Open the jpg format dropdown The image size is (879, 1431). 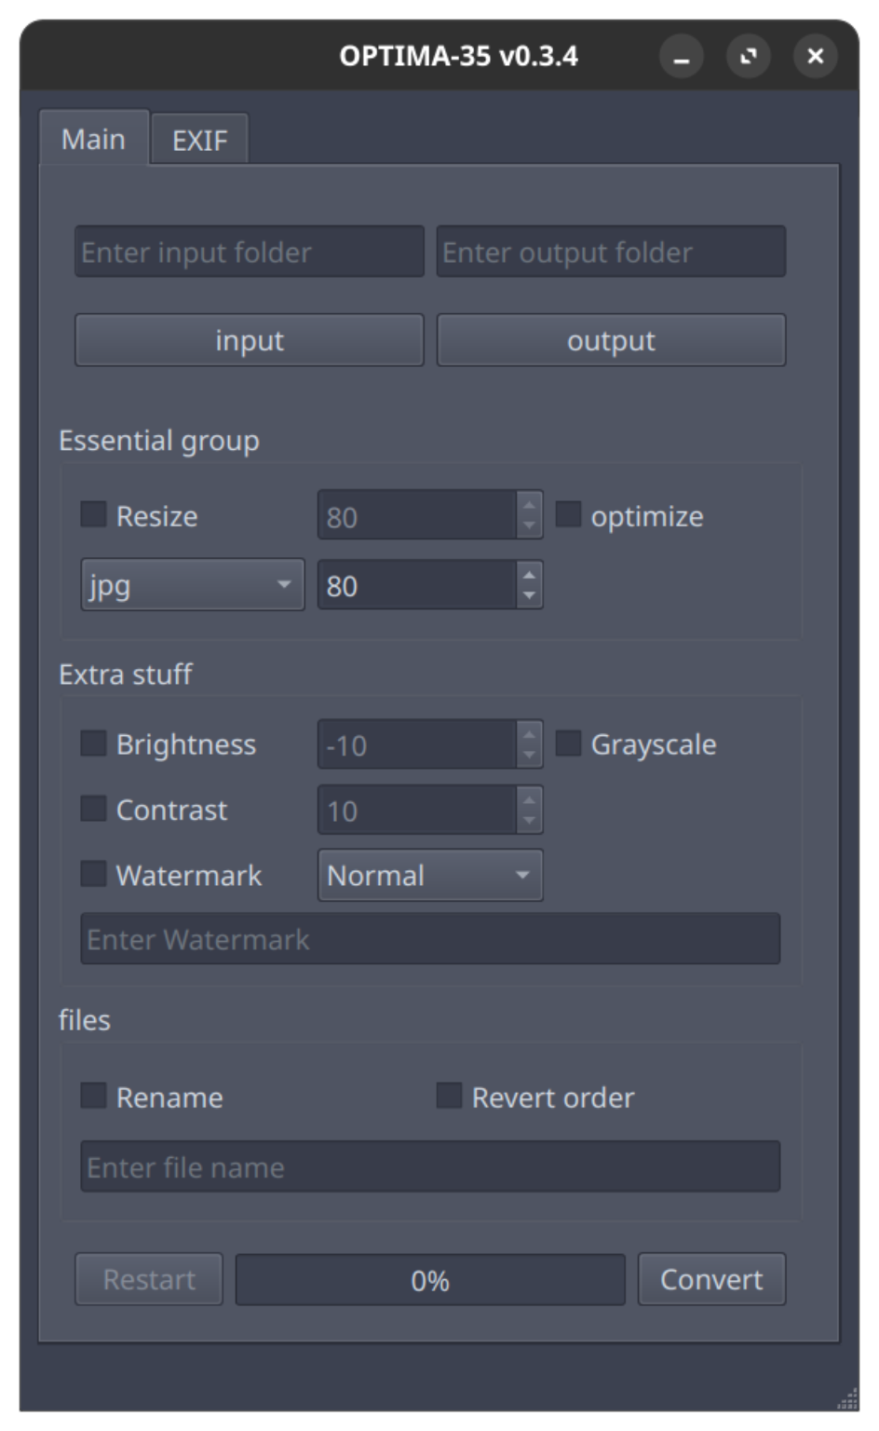[x=193, y=585]
